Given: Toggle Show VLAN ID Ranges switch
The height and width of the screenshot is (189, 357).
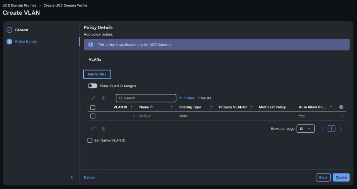Looking at the screenshot, I should pyautogui.click(x=92, y=86).
